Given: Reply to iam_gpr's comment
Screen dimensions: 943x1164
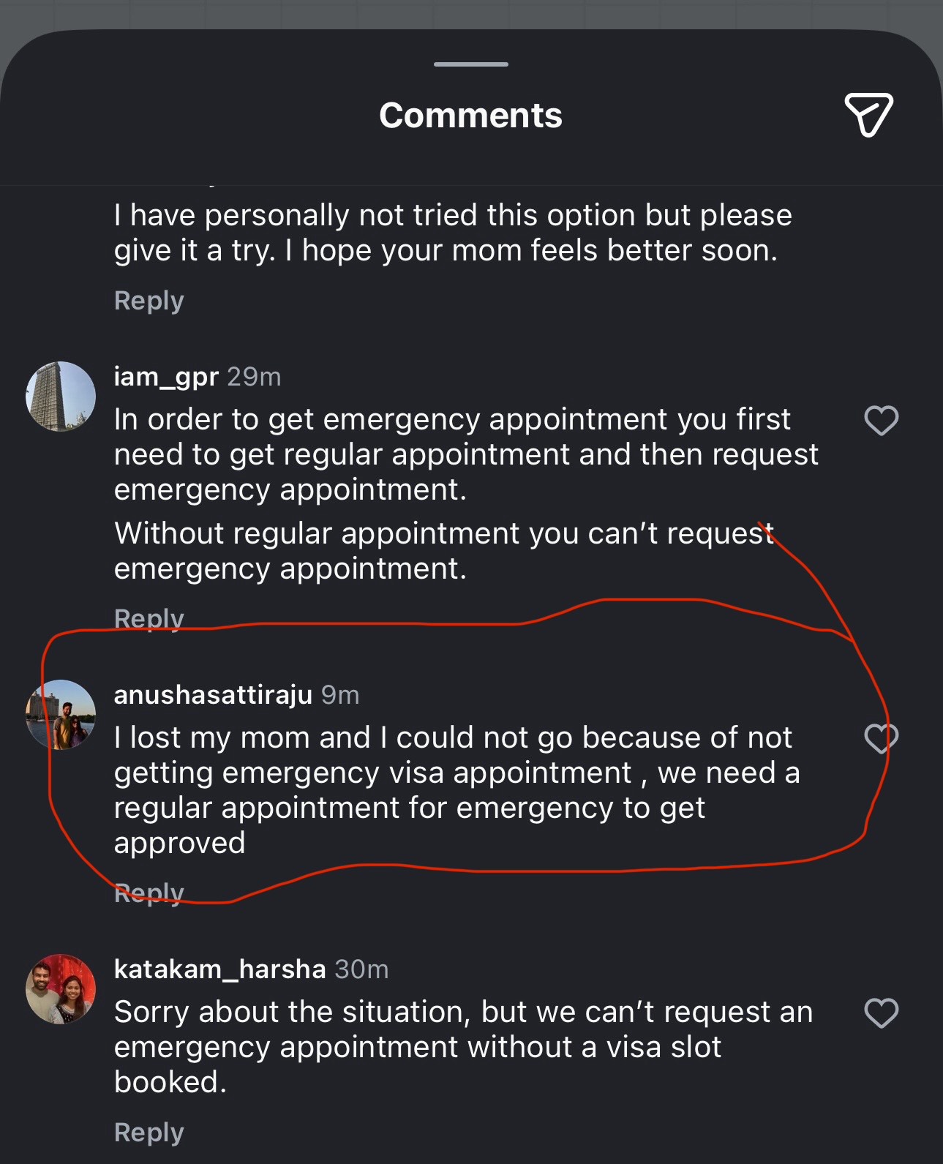Looking at the screenshot, I should [149, 618].
